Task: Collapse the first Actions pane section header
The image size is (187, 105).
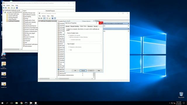Action: click(x=129, y=23)
